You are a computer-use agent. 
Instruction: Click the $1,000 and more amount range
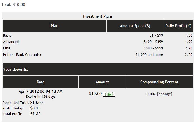149,55
